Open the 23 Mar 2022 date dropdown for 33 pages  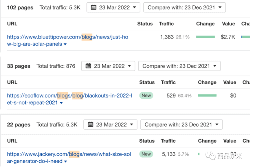pos(108,66)
